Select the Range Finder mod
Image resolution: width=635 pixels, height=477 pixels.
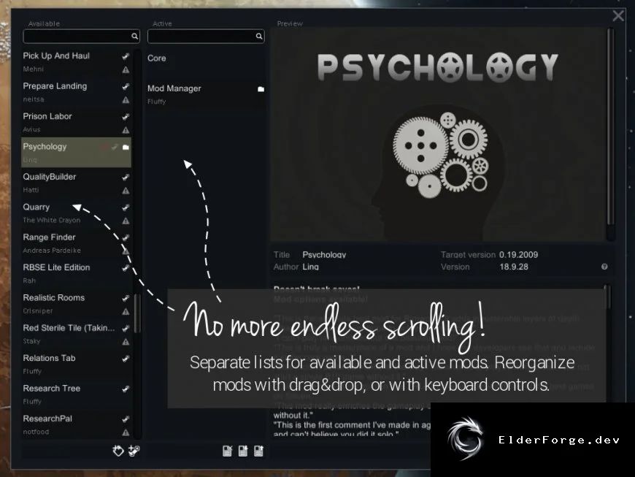76,243
